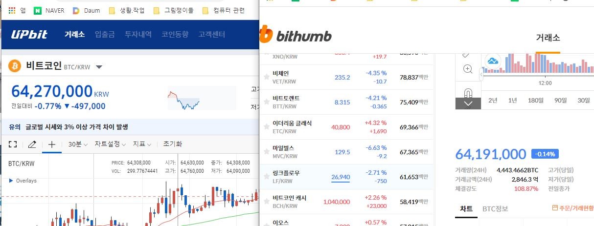Select the pencil drawing tool
Viewport: 594px width, 226px height.
32,144
